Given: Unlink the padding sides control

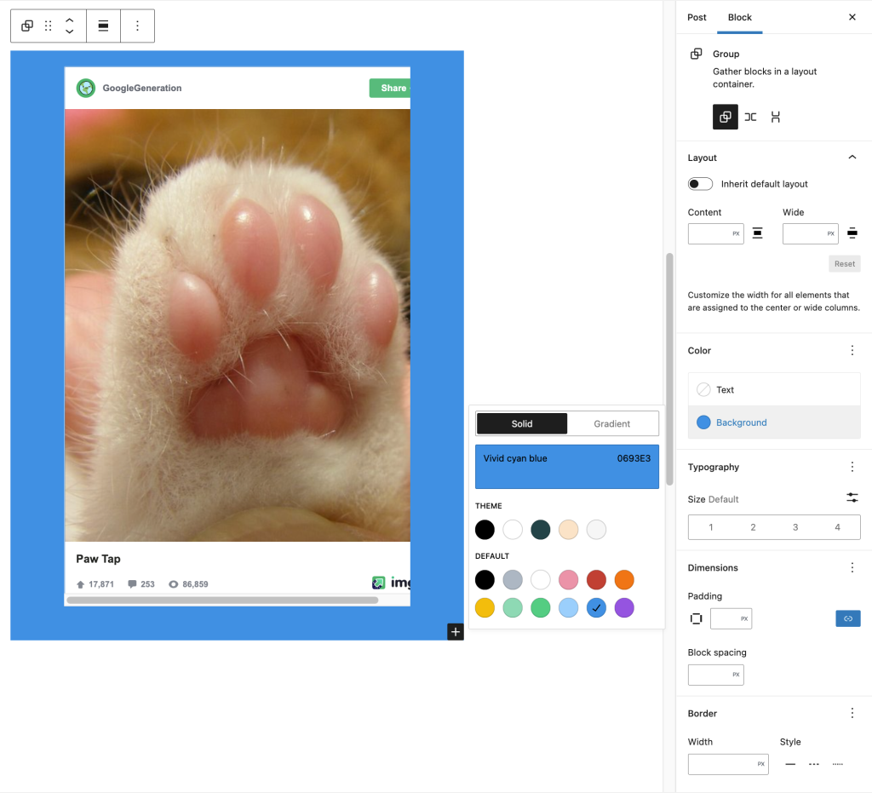Looking at the screenshot, I should [848, 618].
